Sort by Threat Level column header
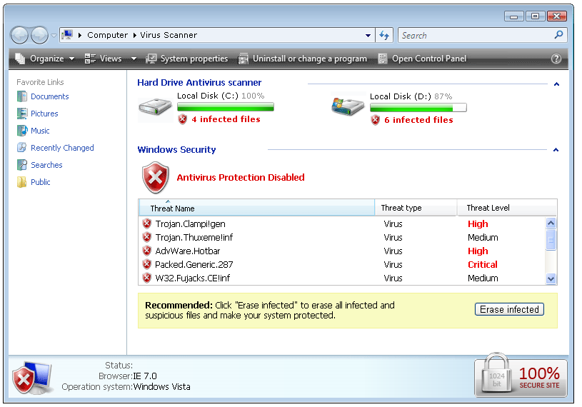This screenshot has height=407, width=582. tap(507, 208)
